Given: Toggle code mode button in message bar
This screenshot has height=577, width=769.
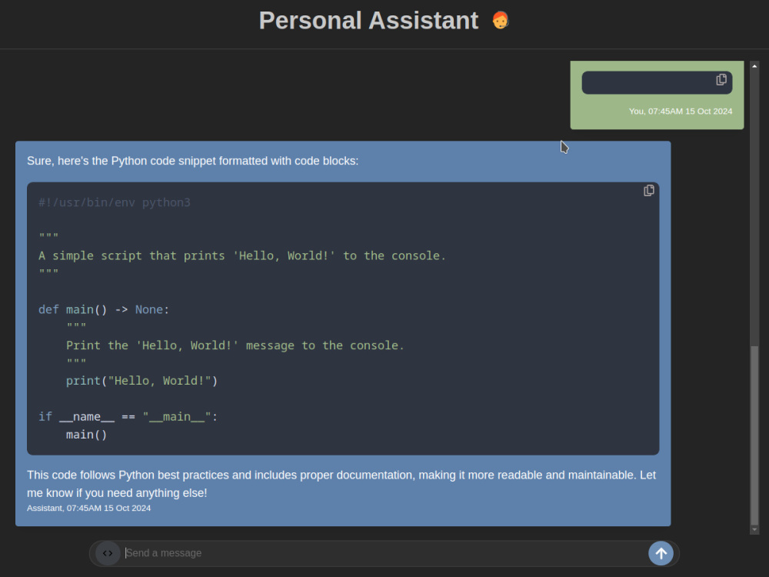Looking at the screenshot, I should tap(108, 553).
